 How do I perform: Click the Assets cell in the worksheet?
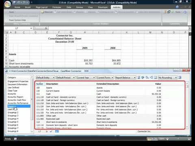(x=13, y=54)
